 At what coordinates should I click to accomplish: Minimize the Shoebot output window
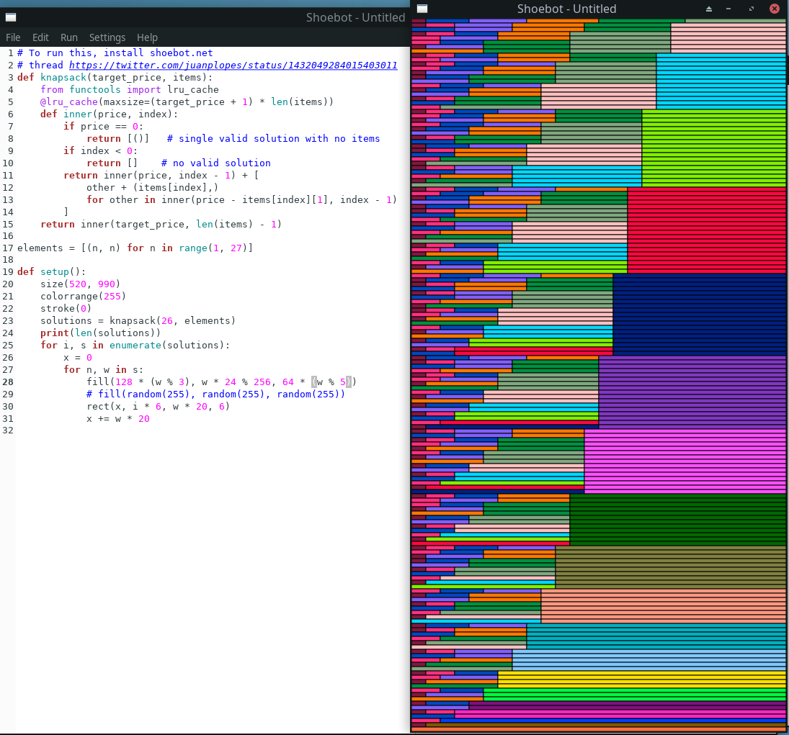[728, 9]
